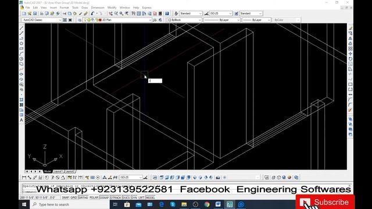This screenshot has width=372, height=209.
Task: Open the View menu
Action: pyautogui.click(x=44, y=8)
